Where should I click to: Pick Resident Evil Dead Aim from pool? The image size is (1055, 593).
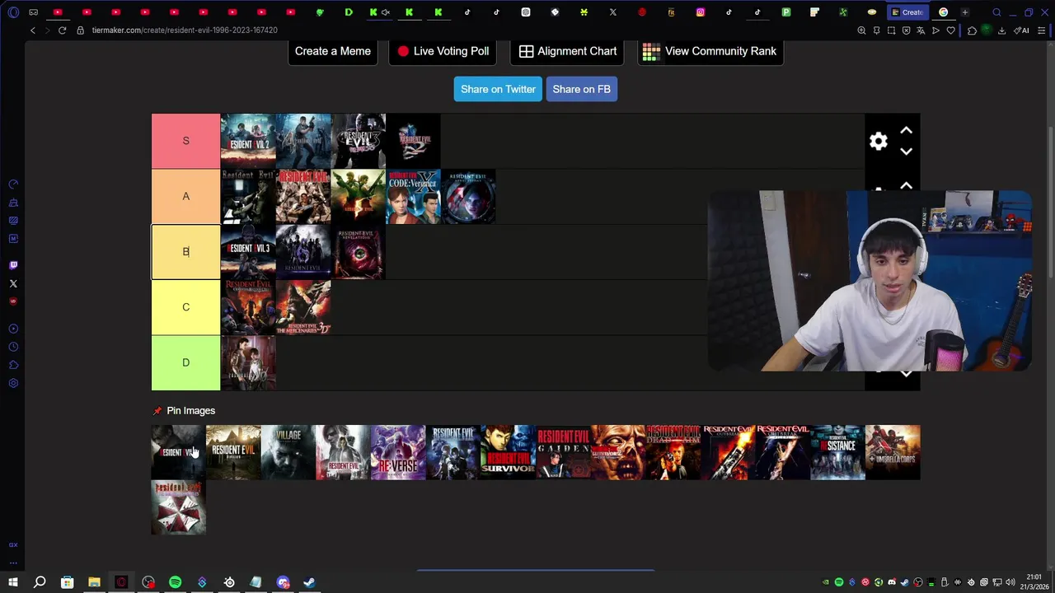673,452
